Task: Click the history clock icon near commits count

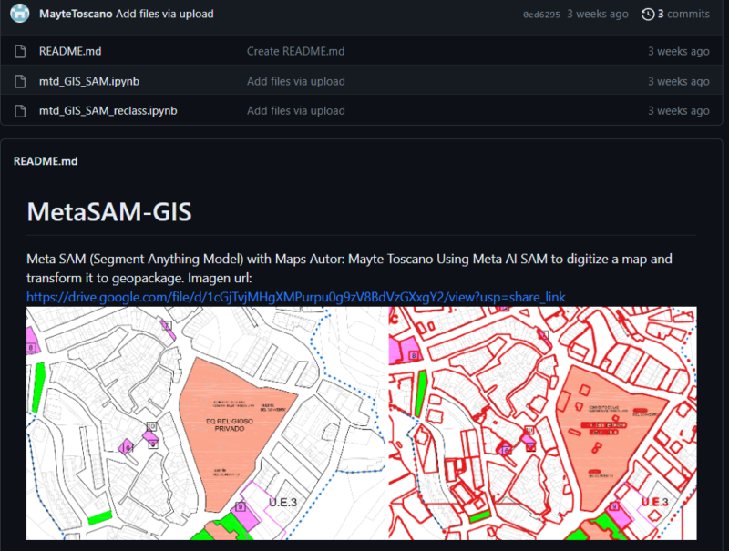Action: point(646,14)
